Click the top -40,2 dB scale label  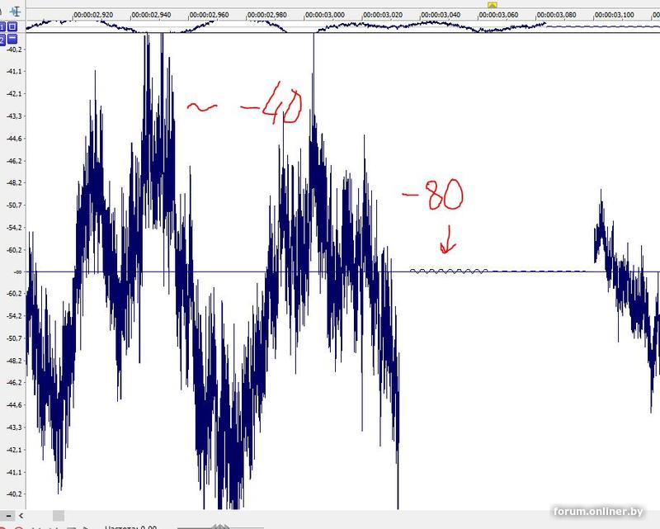tap(14, 50)
